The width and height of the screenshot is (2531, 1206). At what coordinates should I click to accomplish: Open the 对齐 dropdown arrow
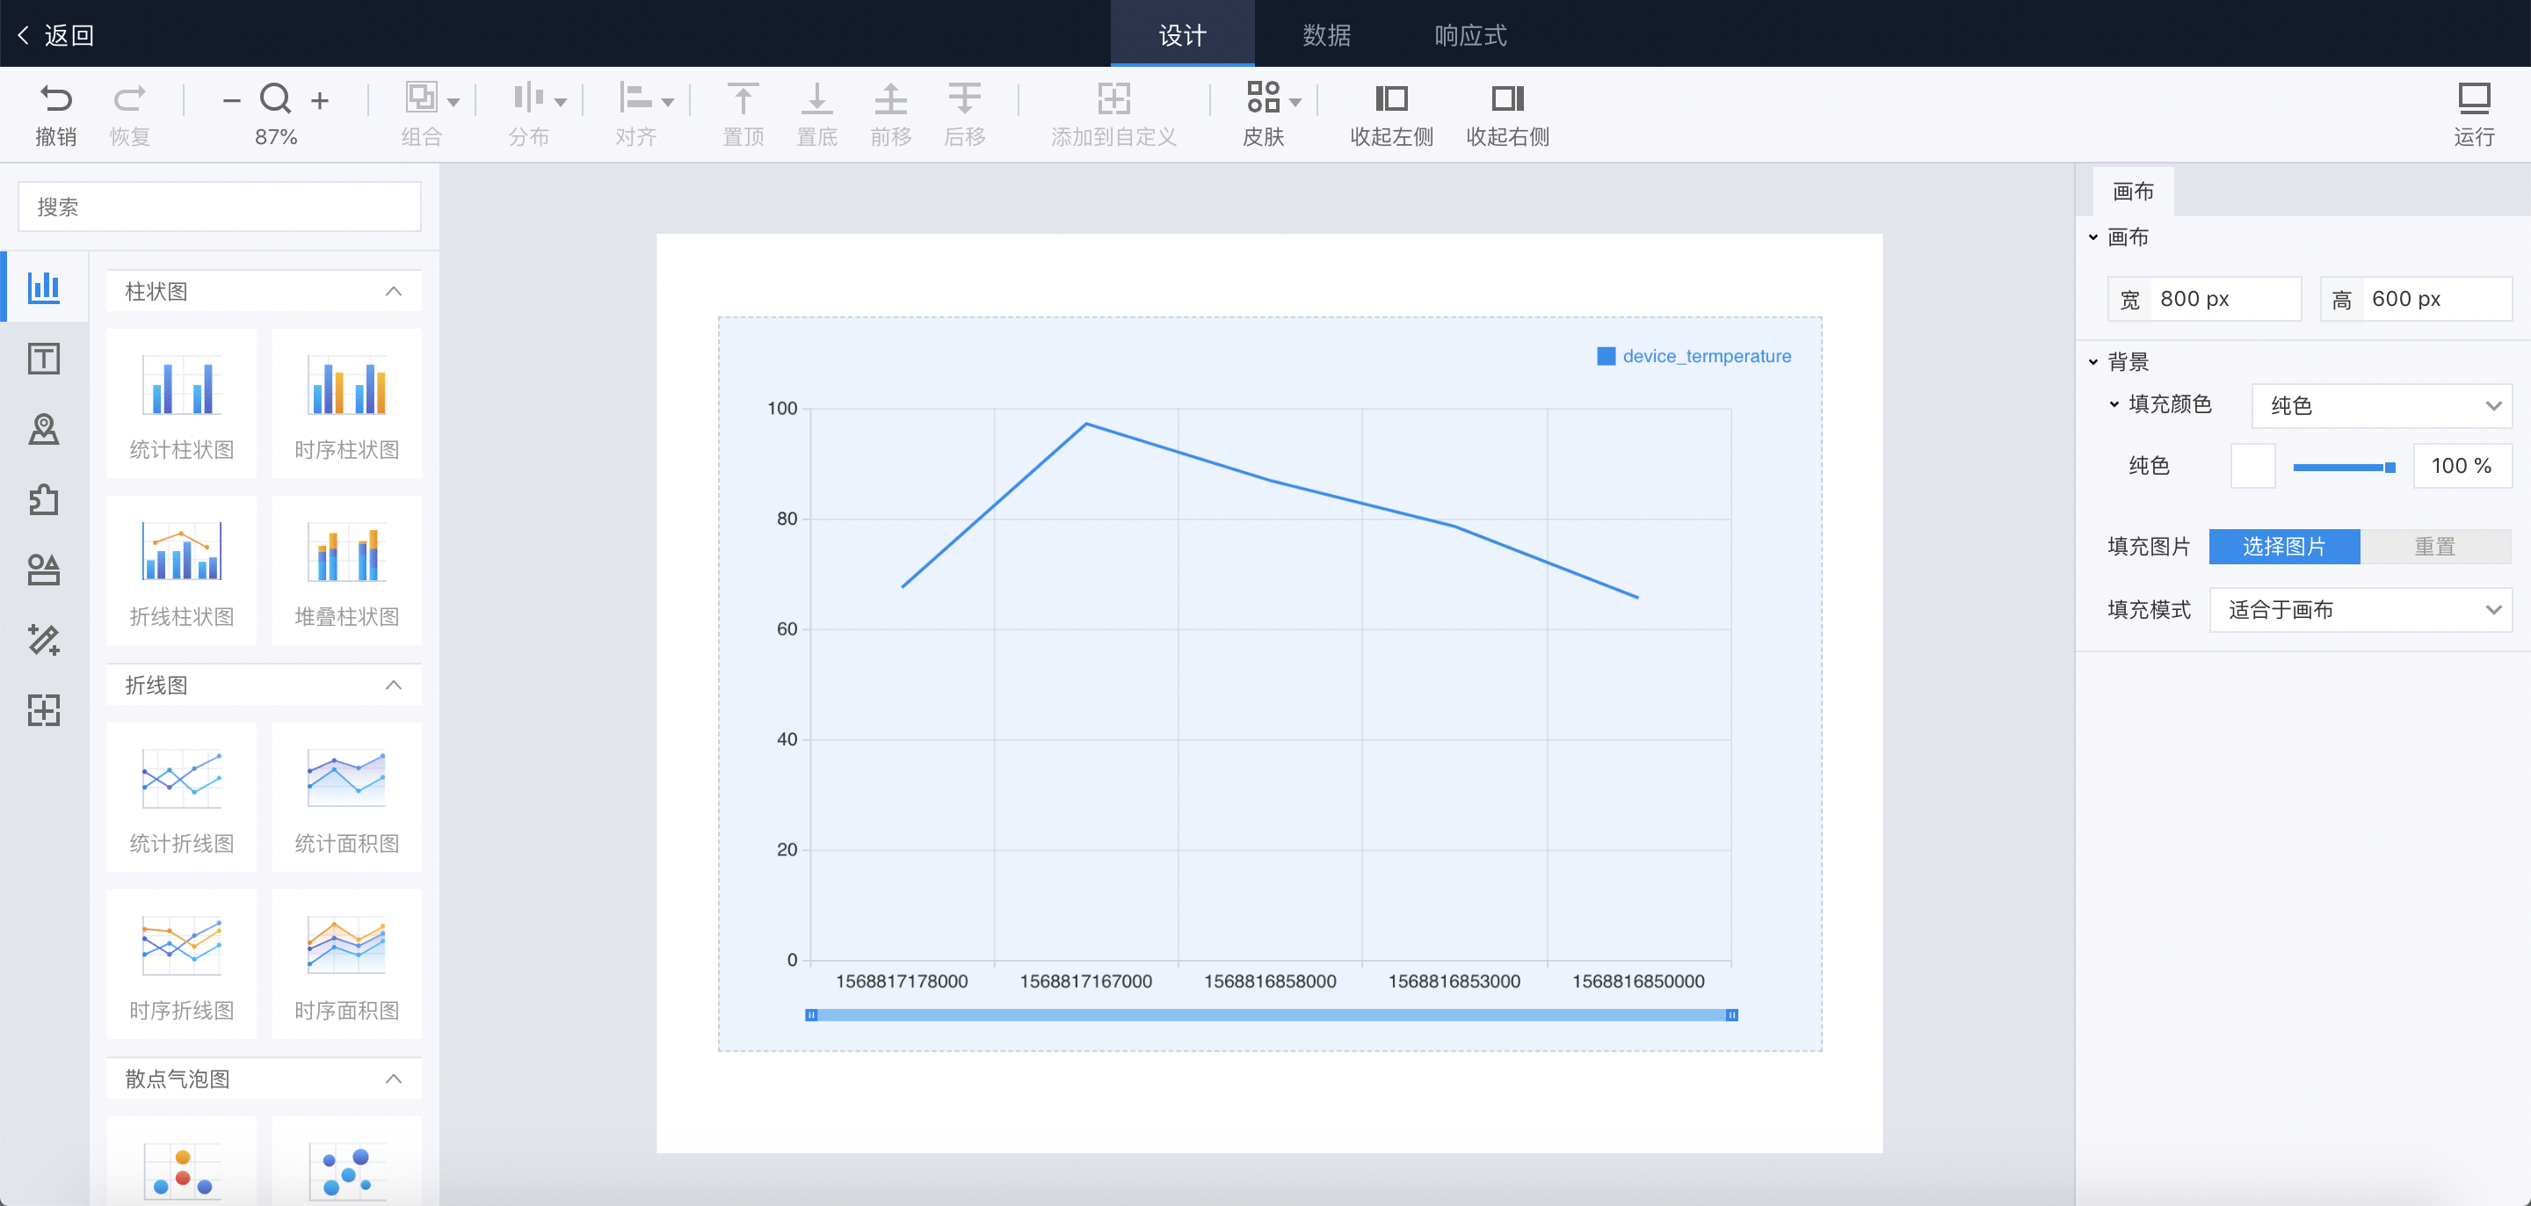pyautogui.click(x=668, y=102)
